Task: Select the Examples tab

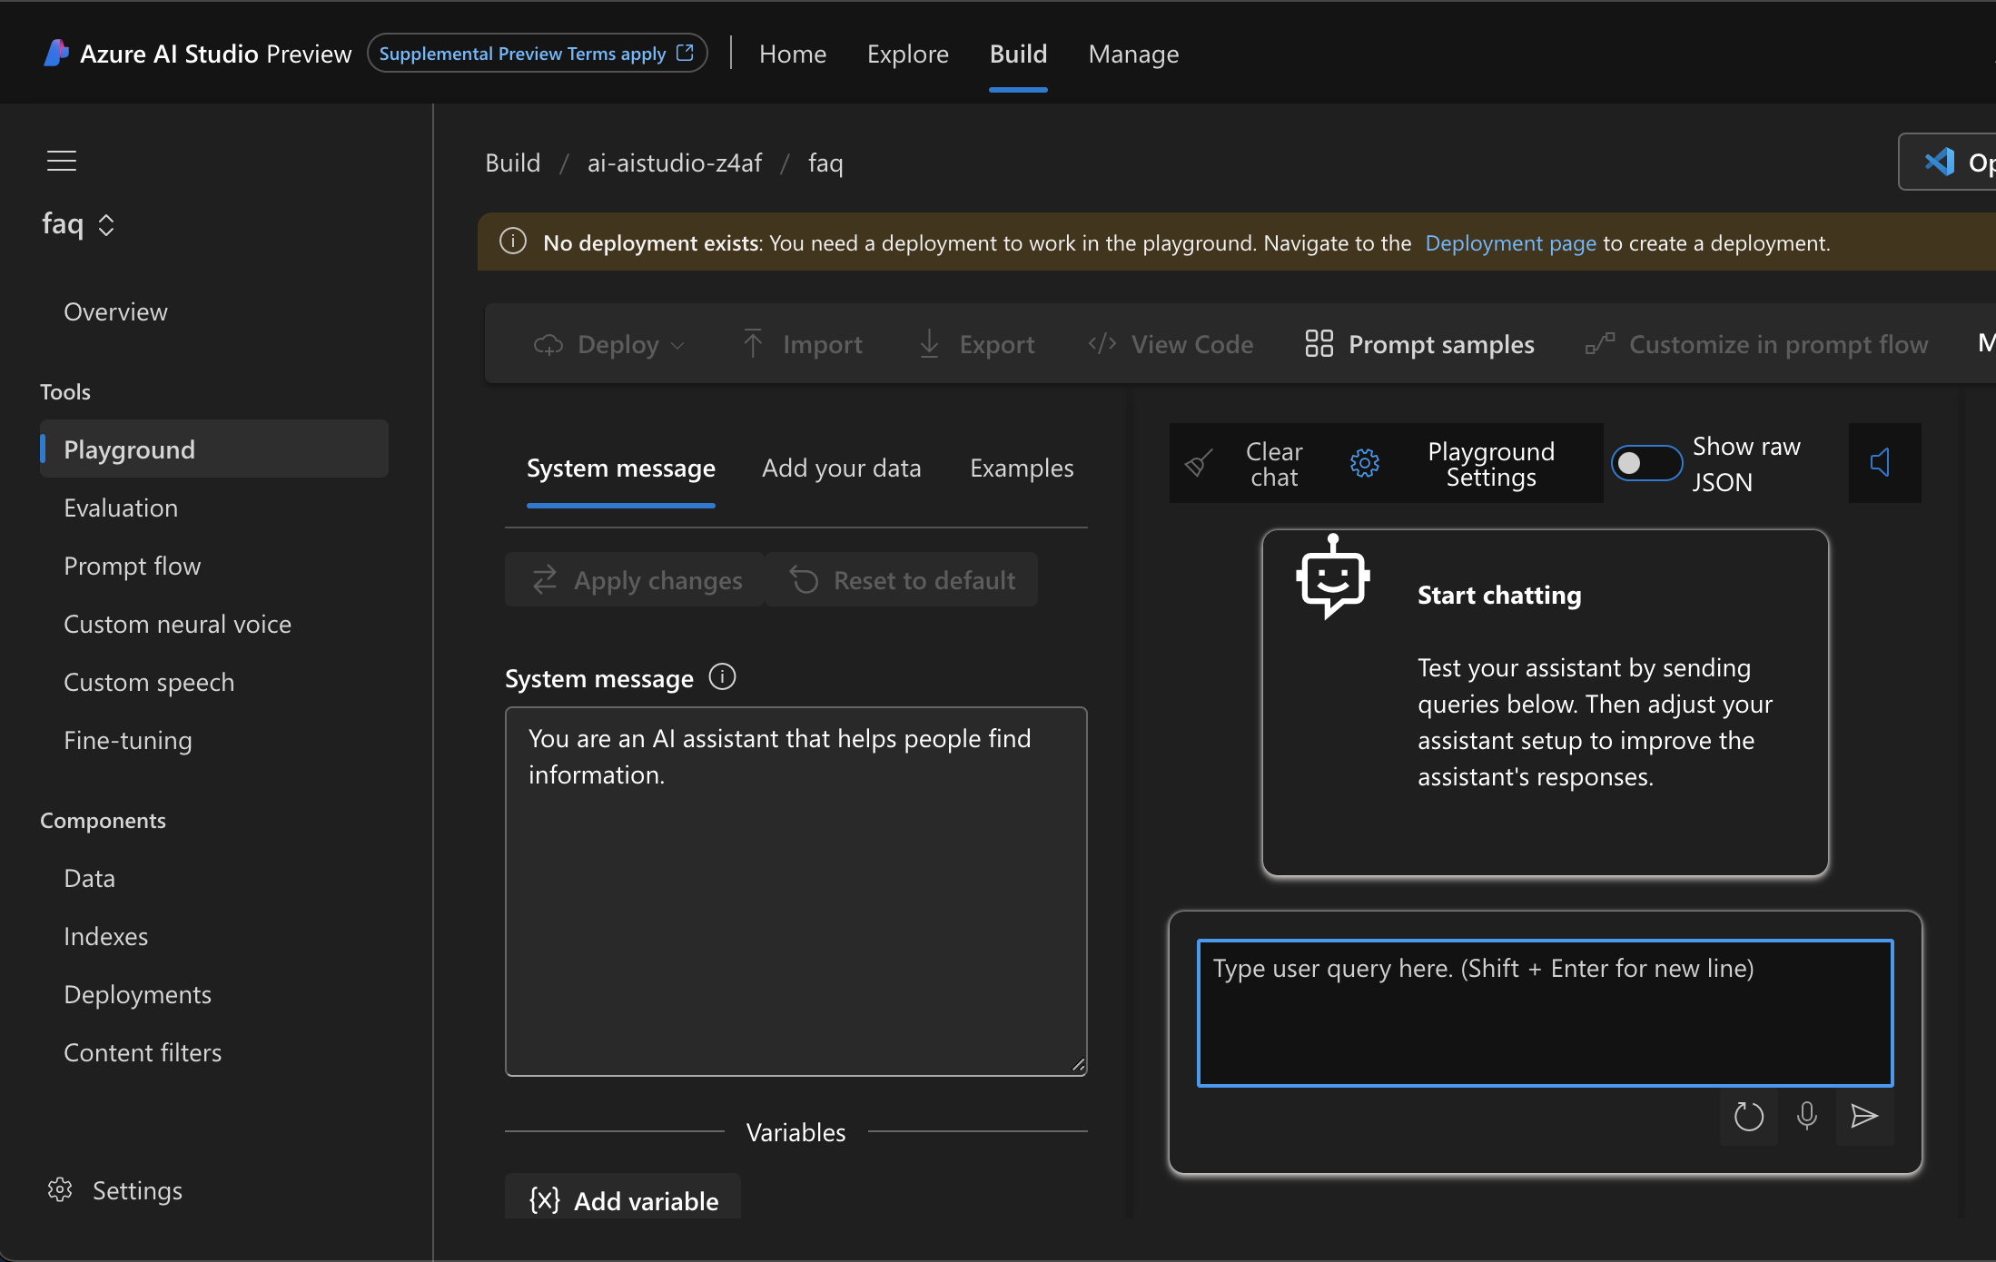Action: tap(1021, 468)
